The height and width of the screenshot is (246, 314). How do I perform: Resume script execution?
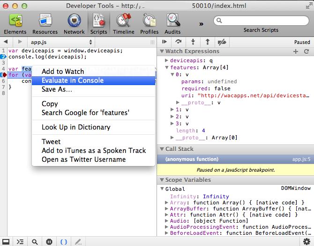pyautogui.click(x=164, y=42)
